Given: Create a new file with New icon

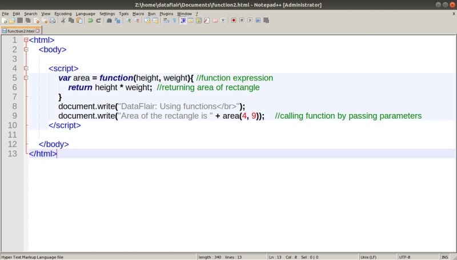Looking at the screenshot, I should 4,21.
